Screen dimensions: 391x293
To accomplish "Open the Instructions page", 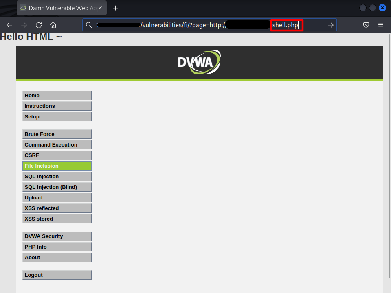I will point(57,106).
